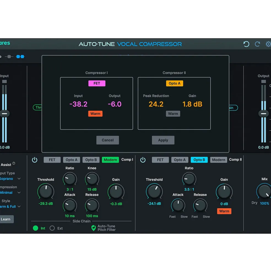The image size is (271, 272).
Task: Select FET mode for Comp I
Action: 52,160
